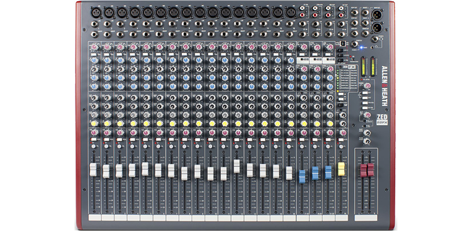Screen dimensions: 472x231
Task: Click the ZED 22FX model badge
Action: pyautogui.click(x=382, y=119)
